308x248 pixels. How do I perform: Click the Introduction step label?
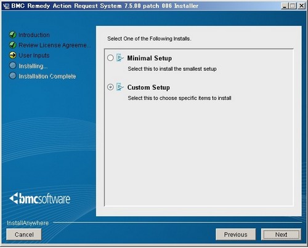(34, 35)
